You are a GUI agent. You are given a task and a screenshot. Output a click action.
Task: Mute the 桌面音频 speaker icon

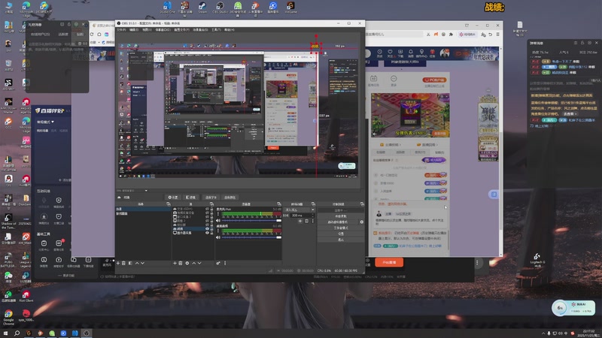218,237
